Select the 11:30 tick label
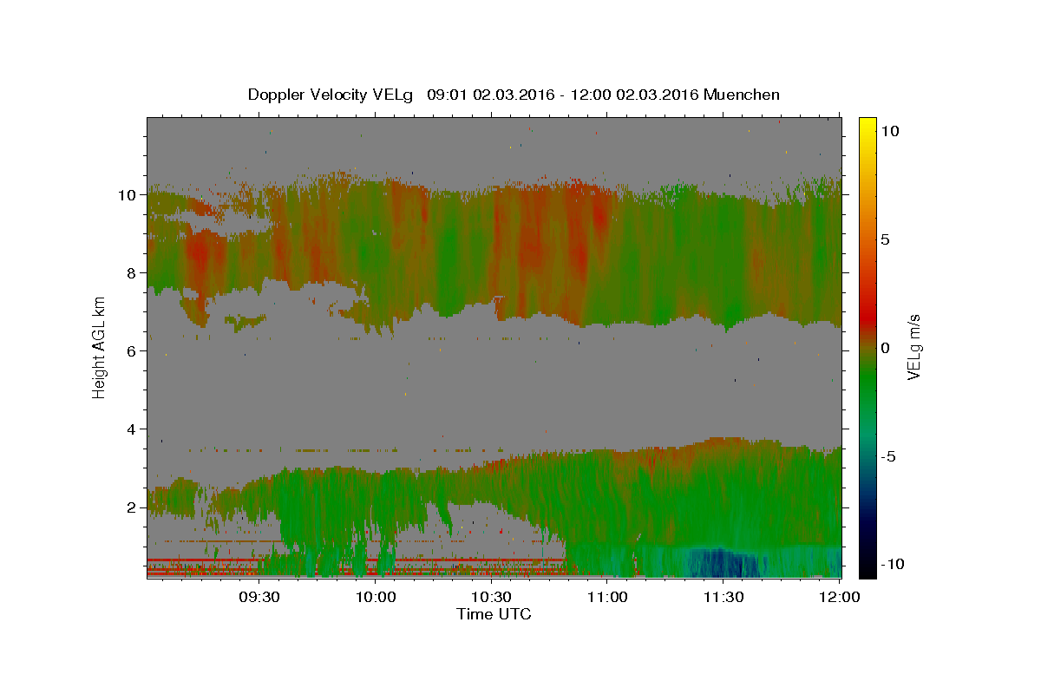Screen dimensions: 1041x694 point(723,598)
